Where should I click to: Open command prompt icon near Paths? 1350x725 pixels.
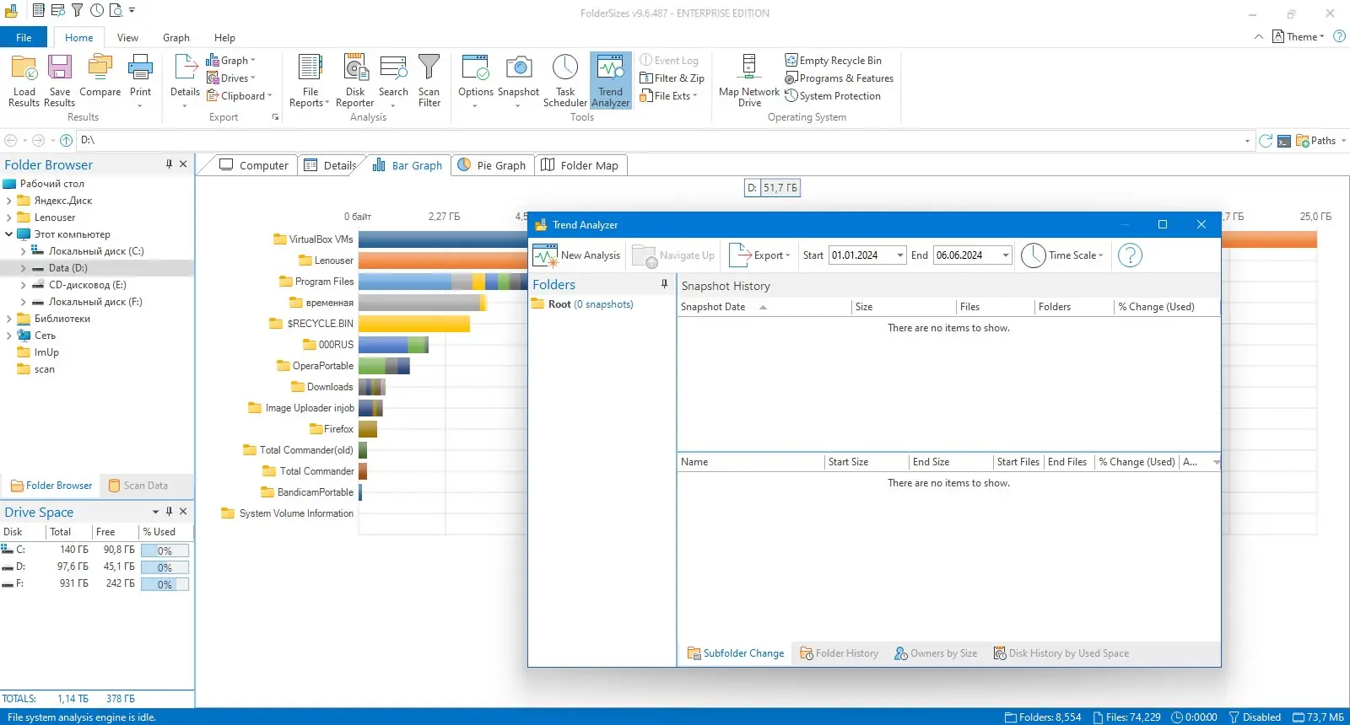point(1284,141)
